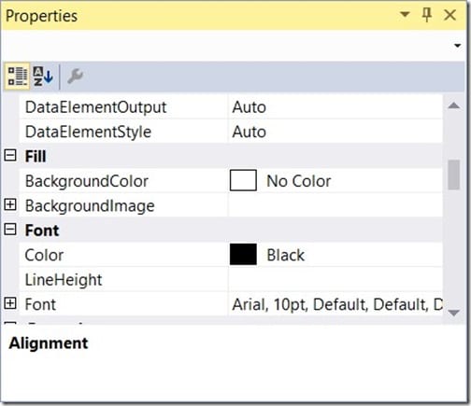Click the BackgroundColor white swatch

[x=243, y=180]
